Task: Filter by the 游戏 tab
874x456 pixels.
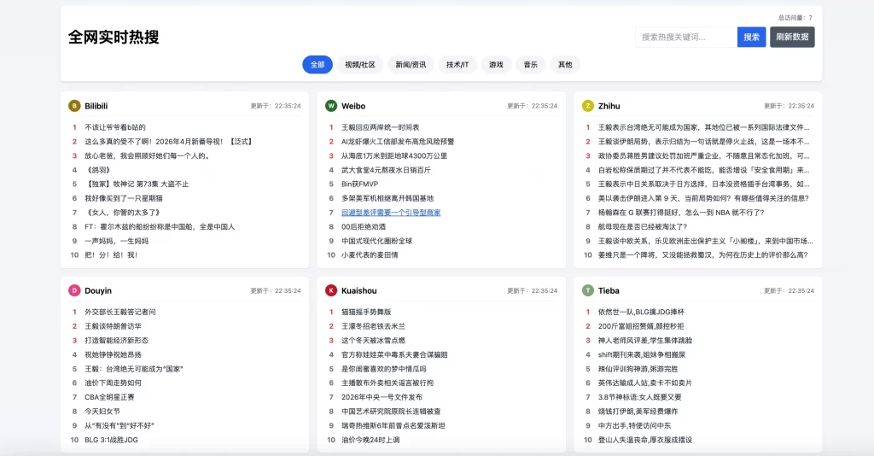Action: pos(496,65)
